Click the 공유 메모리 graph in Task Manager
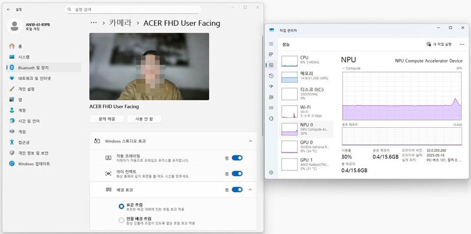471x234 pixels. pyautogui.click(x=402, y=136)
